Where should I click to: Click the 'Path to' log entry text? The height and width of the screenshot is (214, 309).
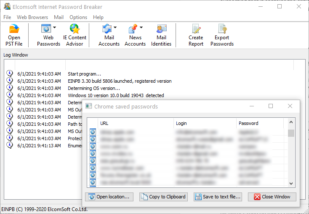(75, 124)
